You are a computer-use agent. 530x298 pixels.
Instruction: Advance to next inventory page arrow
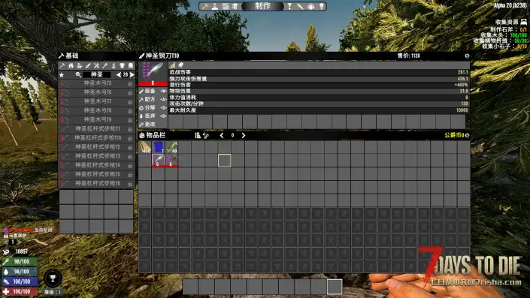coord(244,135)
